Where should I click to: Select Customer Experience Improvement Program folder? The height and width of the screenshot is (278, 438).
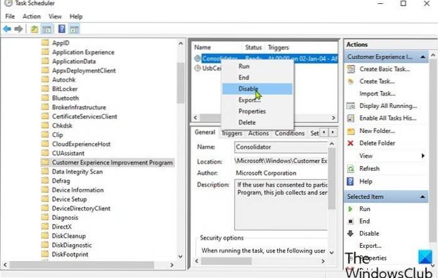[x=112, y=163]
